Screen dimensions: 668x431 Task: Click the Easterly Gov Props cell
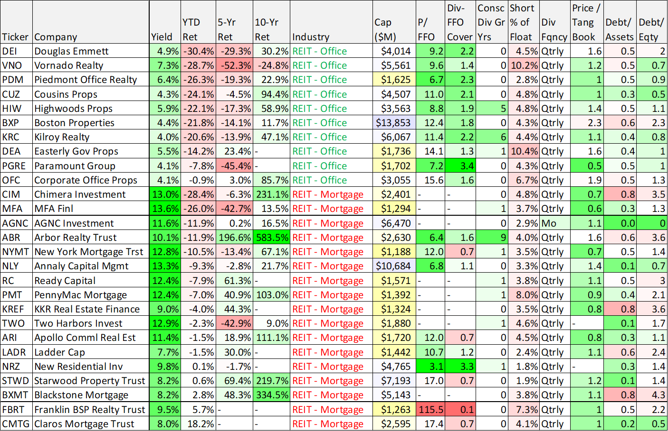91,151
